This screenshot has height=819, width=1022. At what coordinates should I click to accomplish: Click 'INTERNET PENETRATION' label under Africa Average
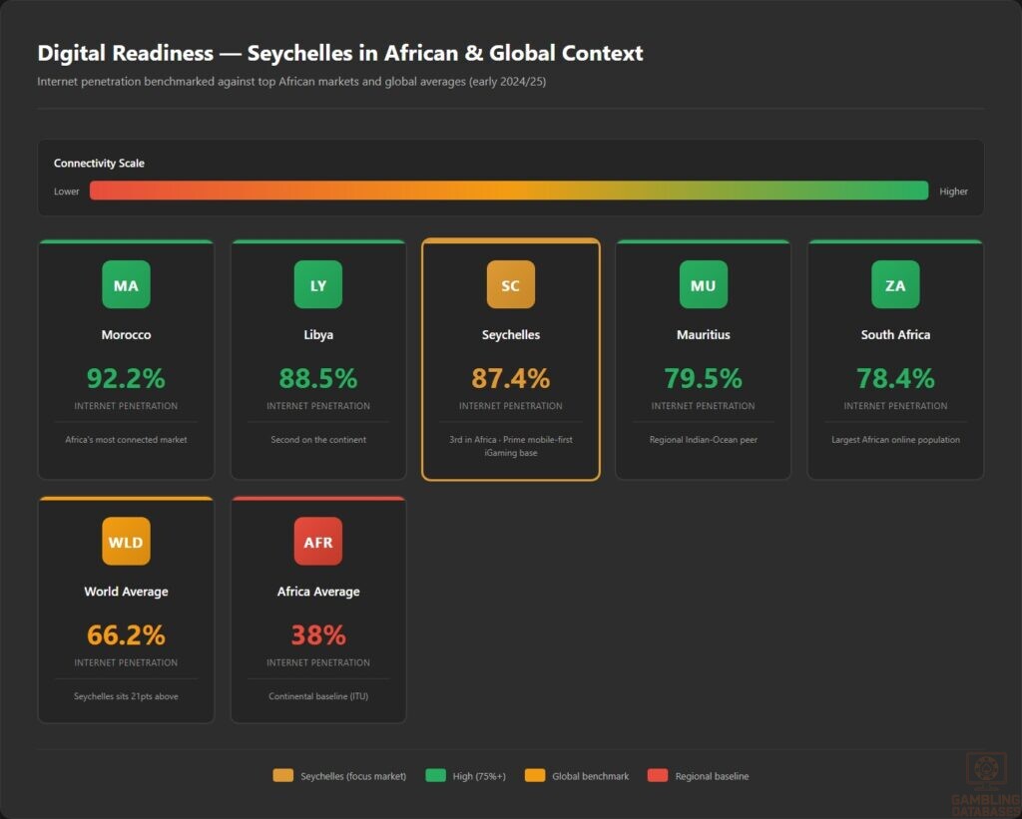(318, 662)
